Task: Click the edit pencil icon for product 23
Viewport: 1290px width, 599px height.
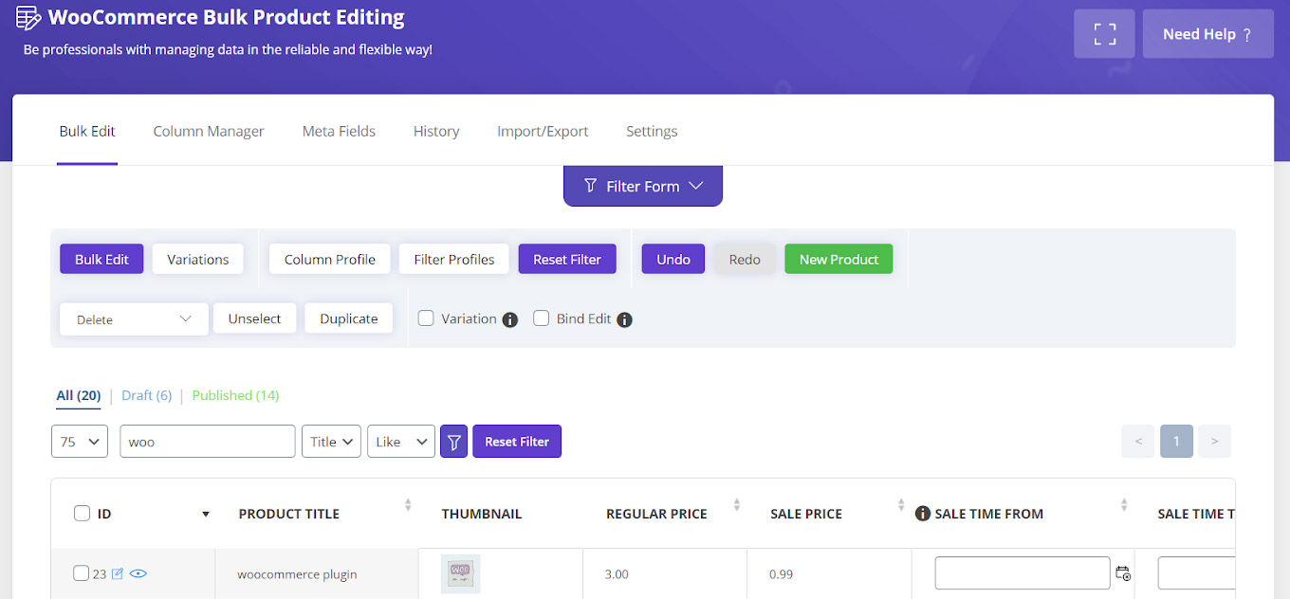Action: tap(118, 573)
